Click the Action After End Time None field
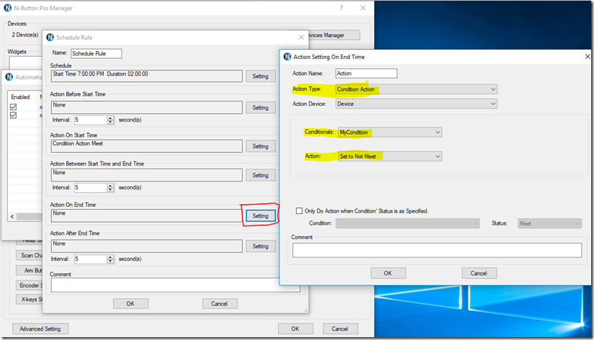 point(147,246)
